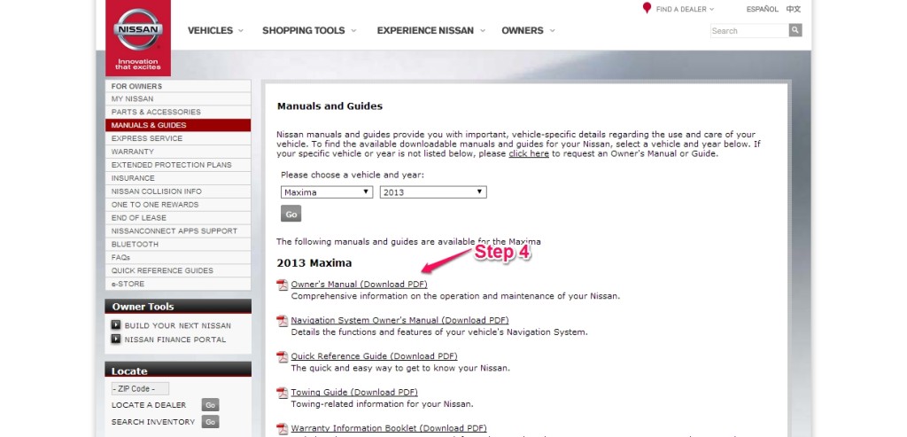Viewport: 907px width, 437px height.
Task: Click PDF icon beside Towing Guide
Action: click(x=283, y=393)
